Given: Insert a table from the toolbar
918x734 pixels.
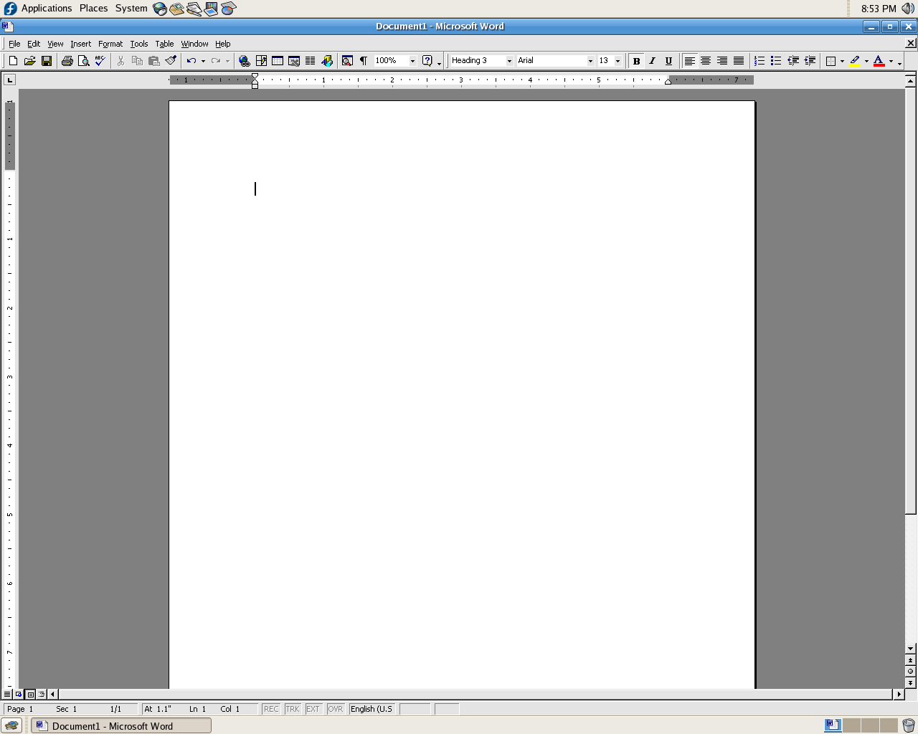Looking at the screenshot, I should pos(278,61).
